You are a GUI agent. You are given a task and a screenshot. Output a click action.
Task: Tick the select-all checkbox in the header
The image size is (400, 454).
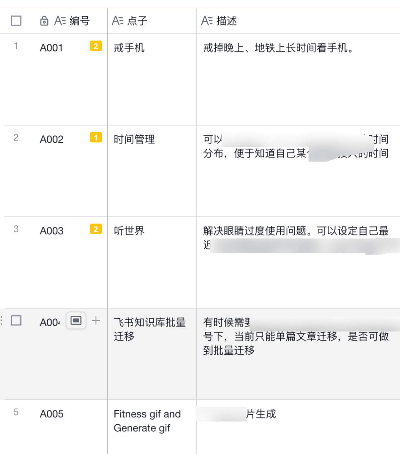(x=16, y=21)
